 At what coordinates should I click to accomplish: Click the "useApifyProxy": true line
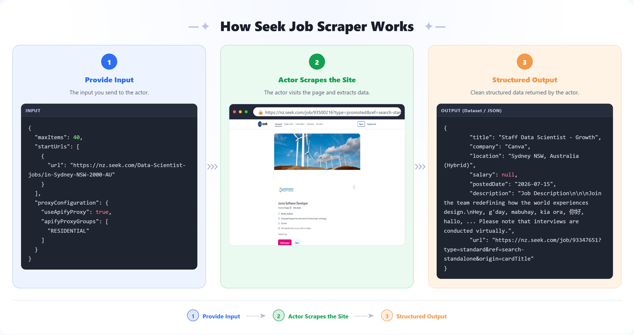point(76,212)
